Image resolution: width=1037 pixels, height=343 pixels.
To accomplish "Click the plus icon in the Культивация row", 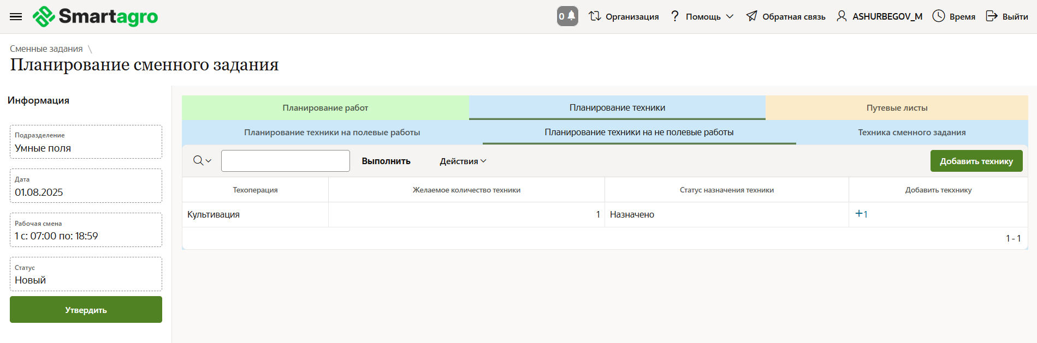I will pos(861,214).
